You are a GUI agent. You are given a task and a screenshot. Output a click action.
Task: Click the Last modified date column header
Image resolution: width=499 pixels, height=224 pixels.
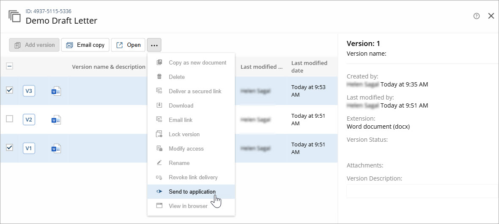point(309,67)
